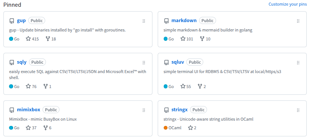This screenshot has width=309, height=139.
Task: Click the OCaml orange language dot
Action: pyautogui.click(x=166, y=128)
